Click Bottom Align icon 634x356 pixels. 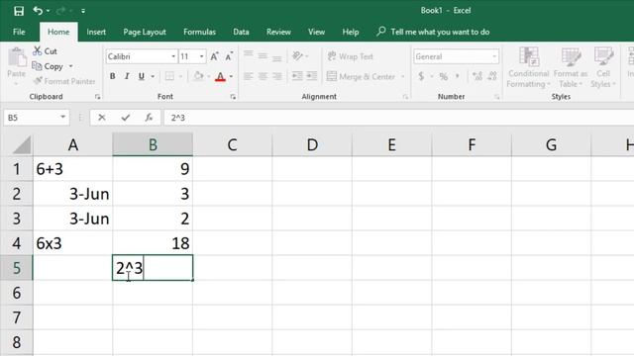(x=277, y=57)
